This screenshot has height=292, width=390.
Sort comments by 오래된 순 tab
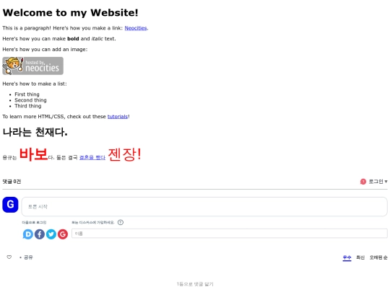click(378, 257)
